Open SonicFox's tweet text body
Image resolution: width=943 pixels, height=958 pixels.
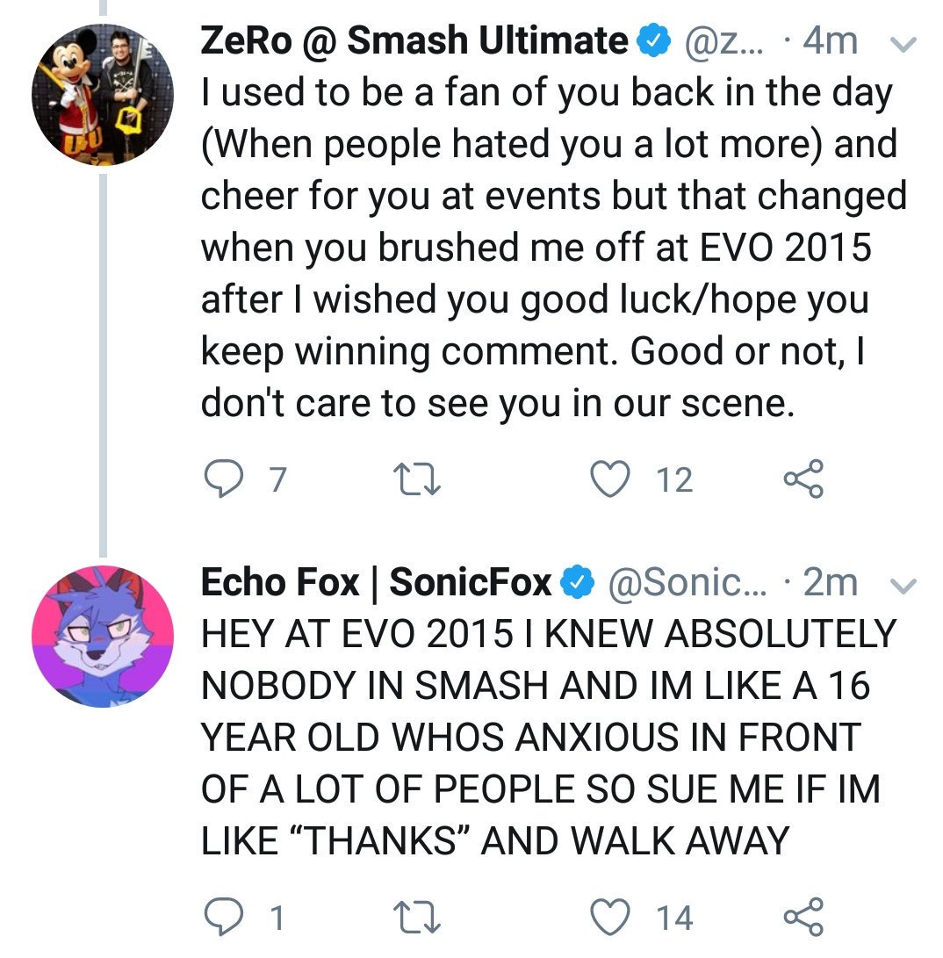pos(549,737)
